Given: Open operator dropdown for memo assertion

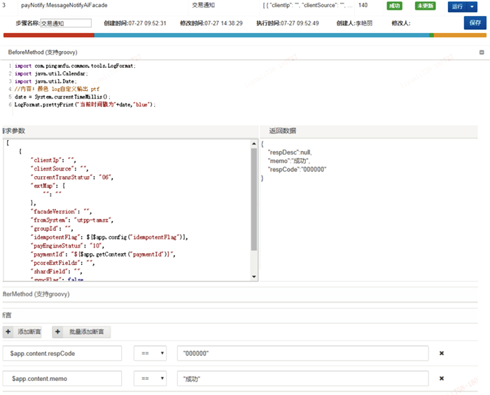Looking at the screenshot, I should pos(150,378).
